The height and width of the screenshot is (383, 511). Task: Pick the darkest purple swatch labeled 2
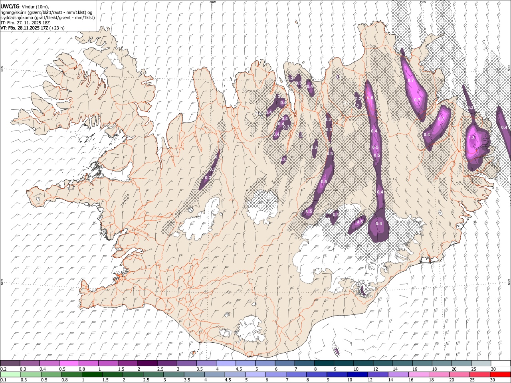pyautogui.click(x=147, y=363)
